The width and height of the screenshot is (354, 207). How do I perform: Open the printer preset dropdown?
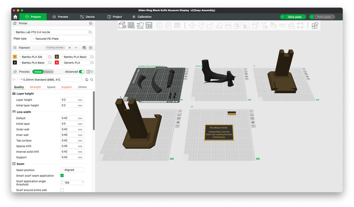pyautogui.click(x=50, y=32)
